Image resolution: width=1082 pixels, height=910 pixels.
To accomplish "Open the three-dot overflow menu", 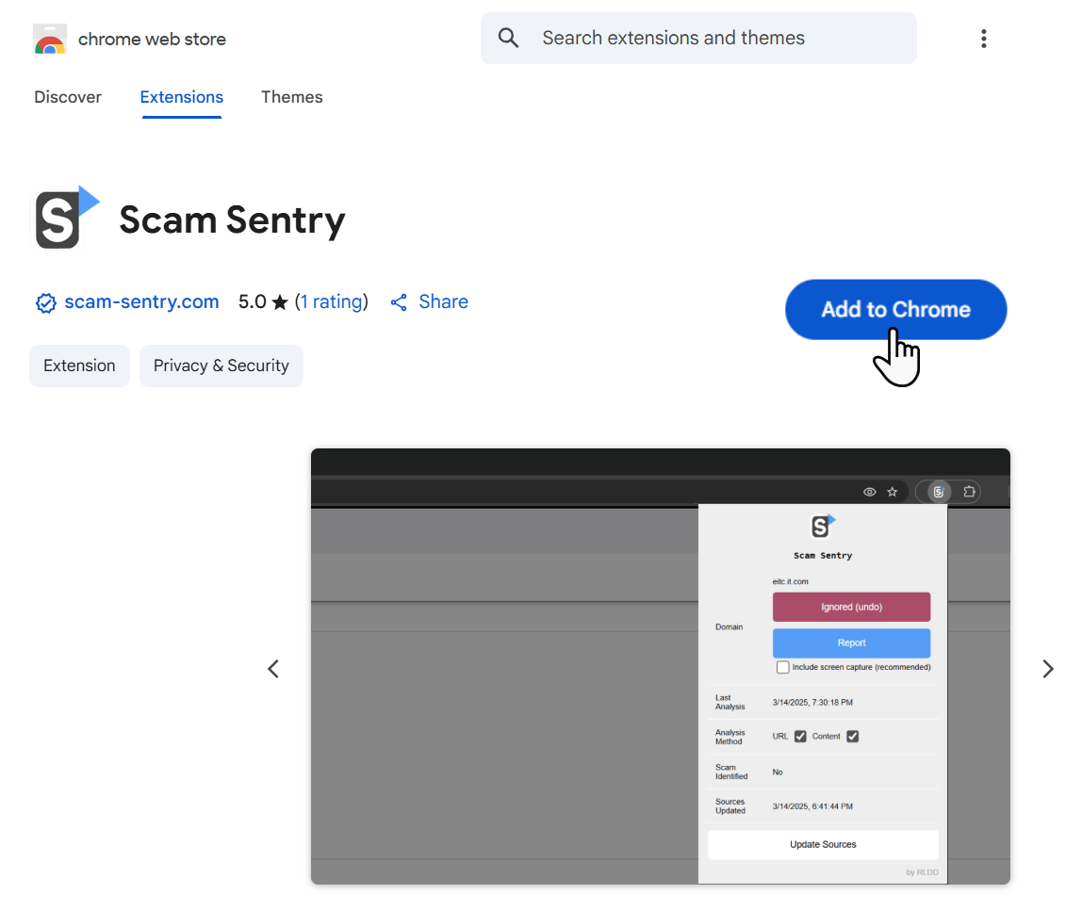I will pyautogui.click(x=984, y=38).
